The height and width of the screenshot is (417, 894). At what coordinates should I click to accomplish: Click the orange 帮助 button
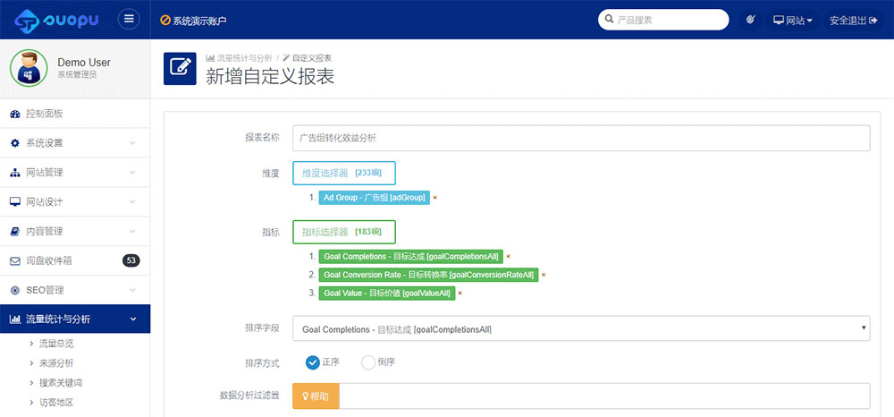pyautogui.click(x=316, y=396)
